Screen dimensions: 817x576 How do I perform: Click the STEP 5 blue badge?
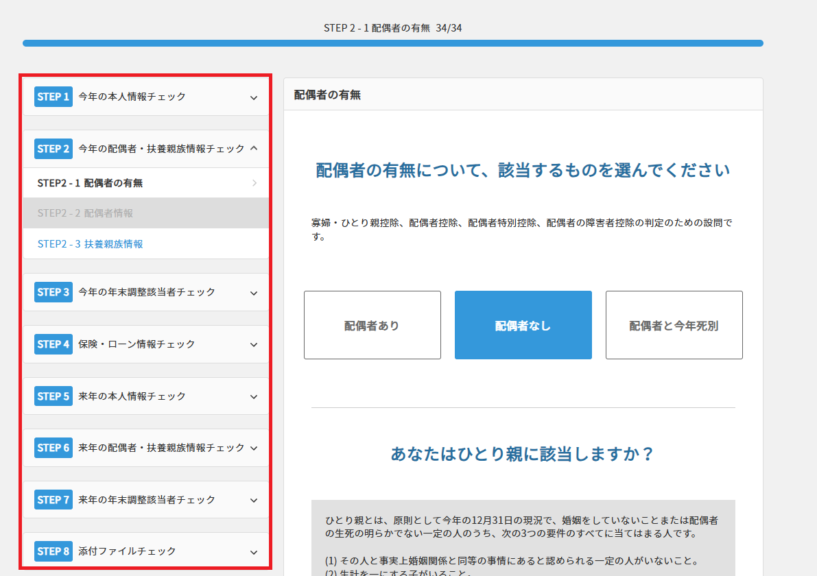53,396
